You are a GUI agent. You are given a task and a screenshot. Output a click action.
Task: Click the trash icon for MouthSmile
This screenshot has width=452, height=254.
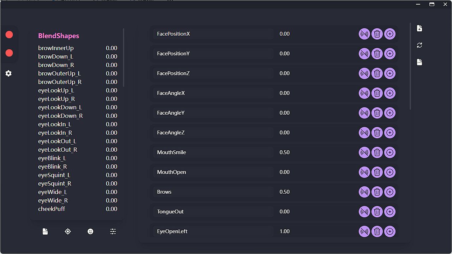coord(377,152)
